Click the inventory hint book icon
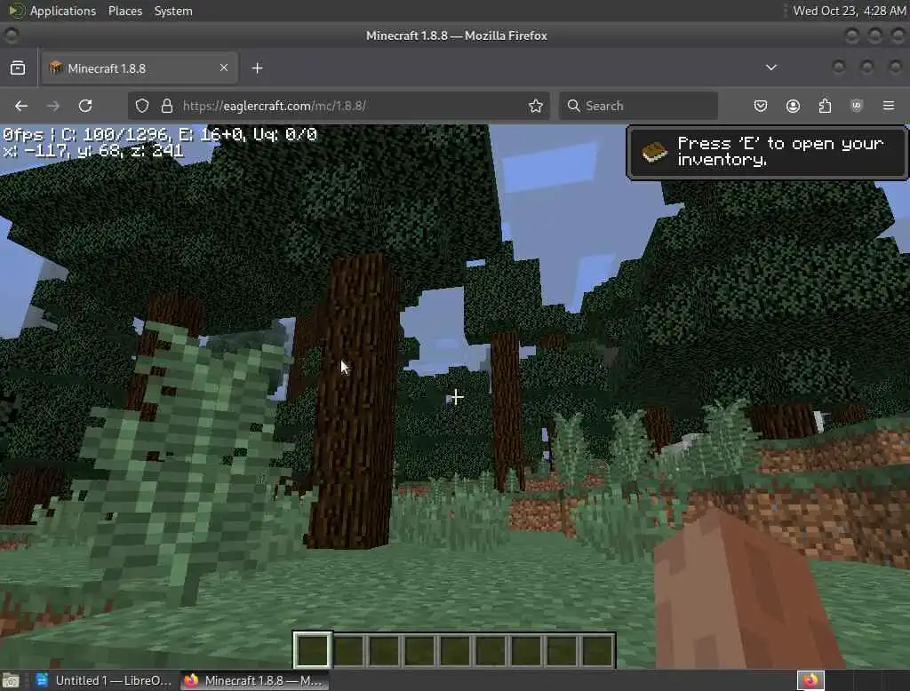910x691 pixels. (x=655, y=153)
